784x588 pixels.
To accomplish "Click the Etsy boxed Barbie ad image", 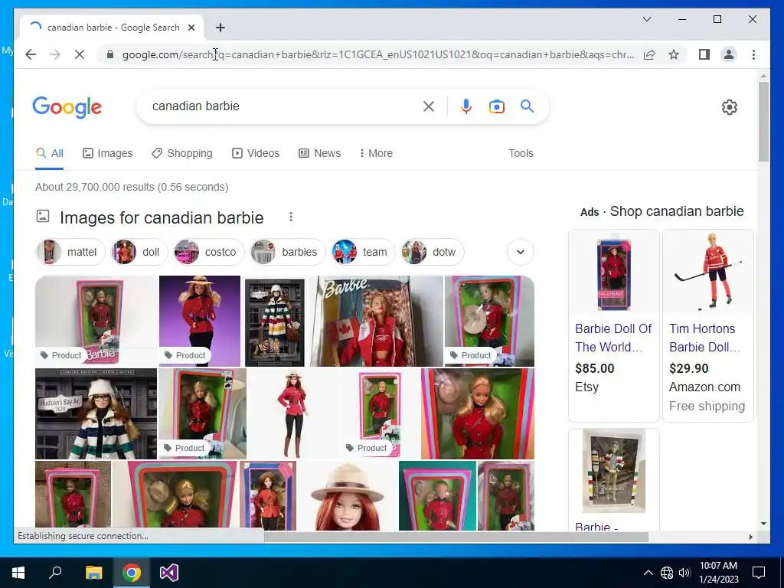I will point(614,272).
